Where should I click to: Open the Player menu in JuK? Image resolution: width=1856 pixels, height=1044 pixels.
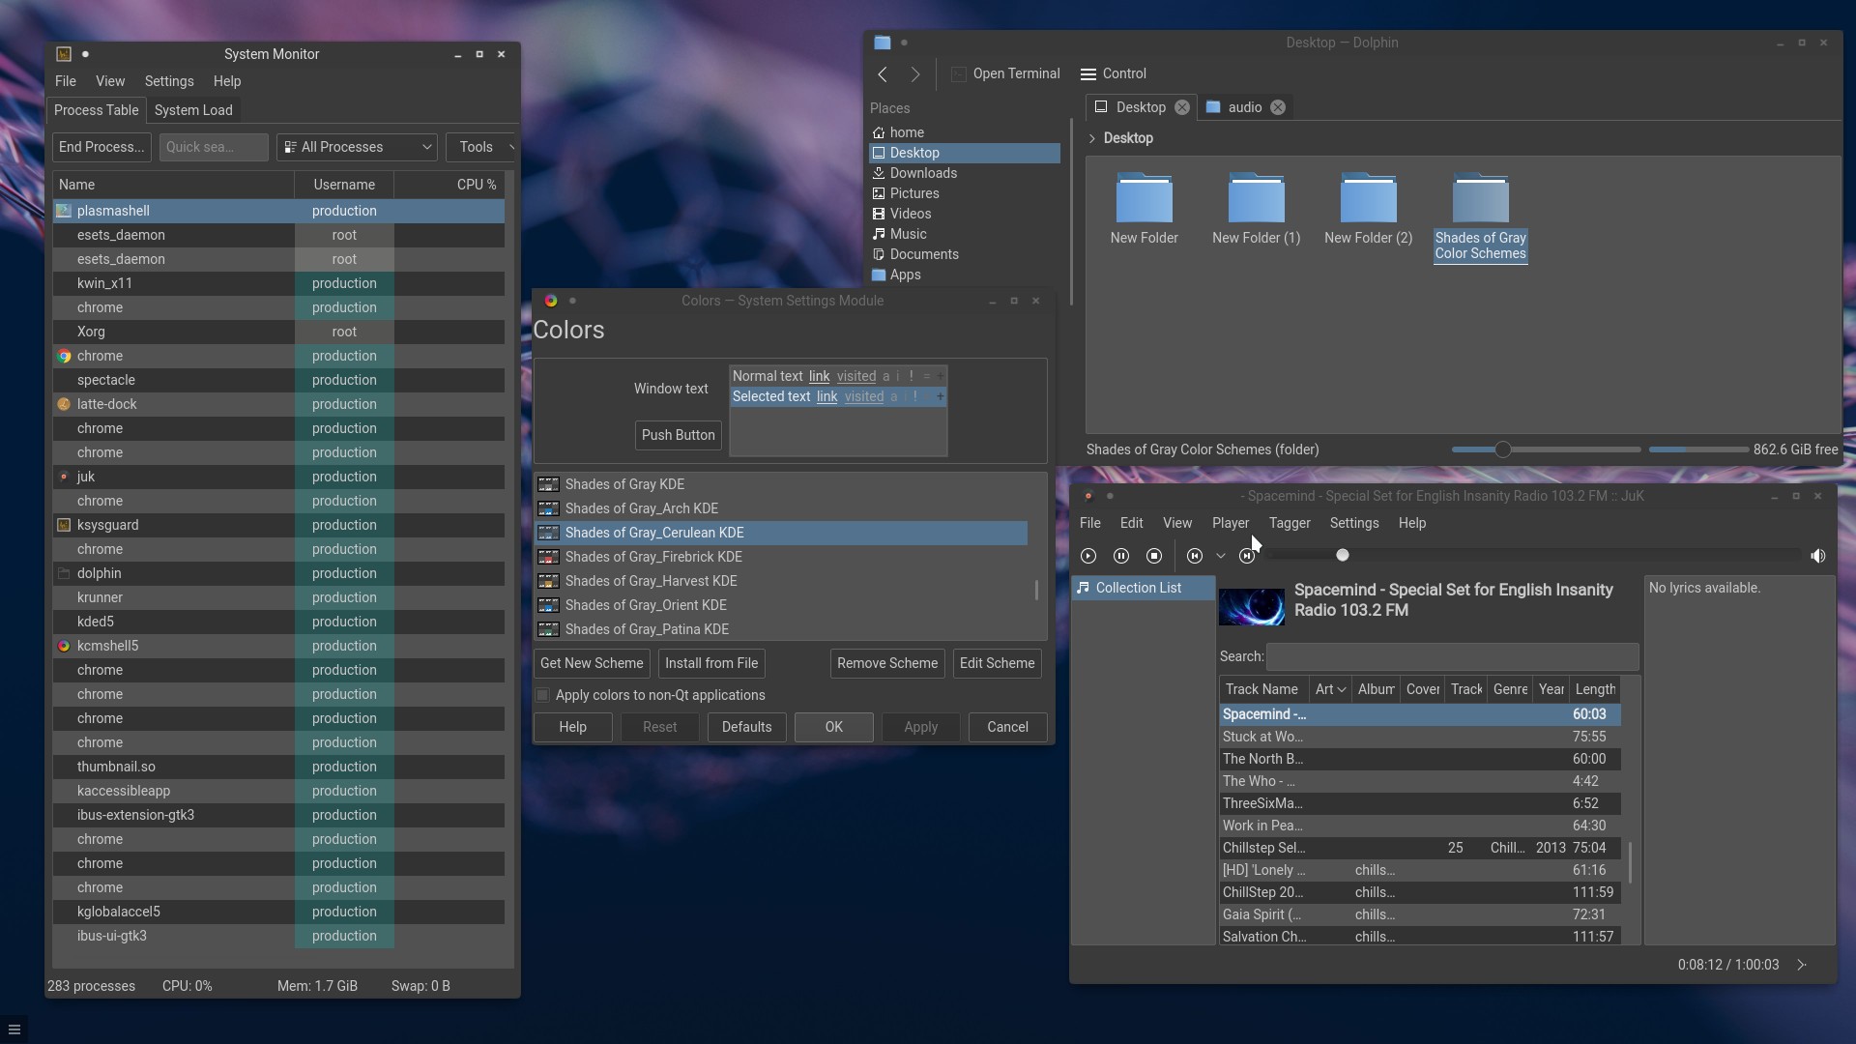(x=1231, y=523)
